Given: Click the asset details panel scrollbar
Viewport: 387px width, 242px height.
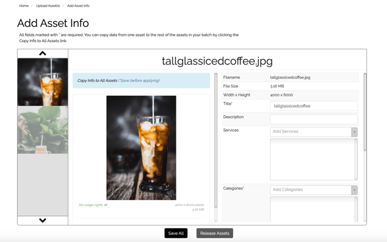Looking at the screenshot, I should [x=365, y=112].
